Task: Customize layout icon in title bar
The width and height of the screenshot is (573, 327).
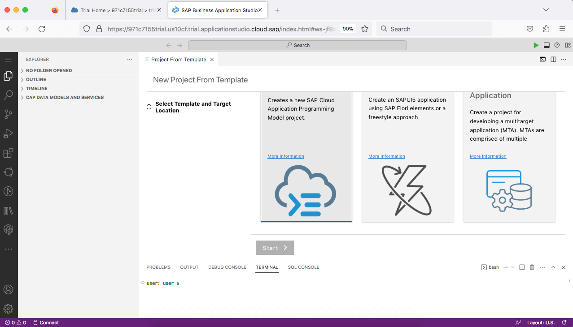Action: 568,45
